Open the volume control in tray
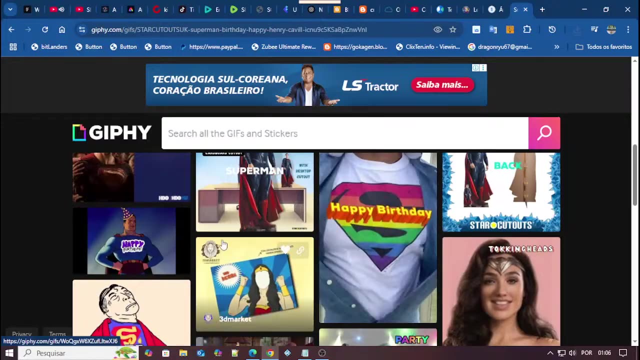 [572, 353]
